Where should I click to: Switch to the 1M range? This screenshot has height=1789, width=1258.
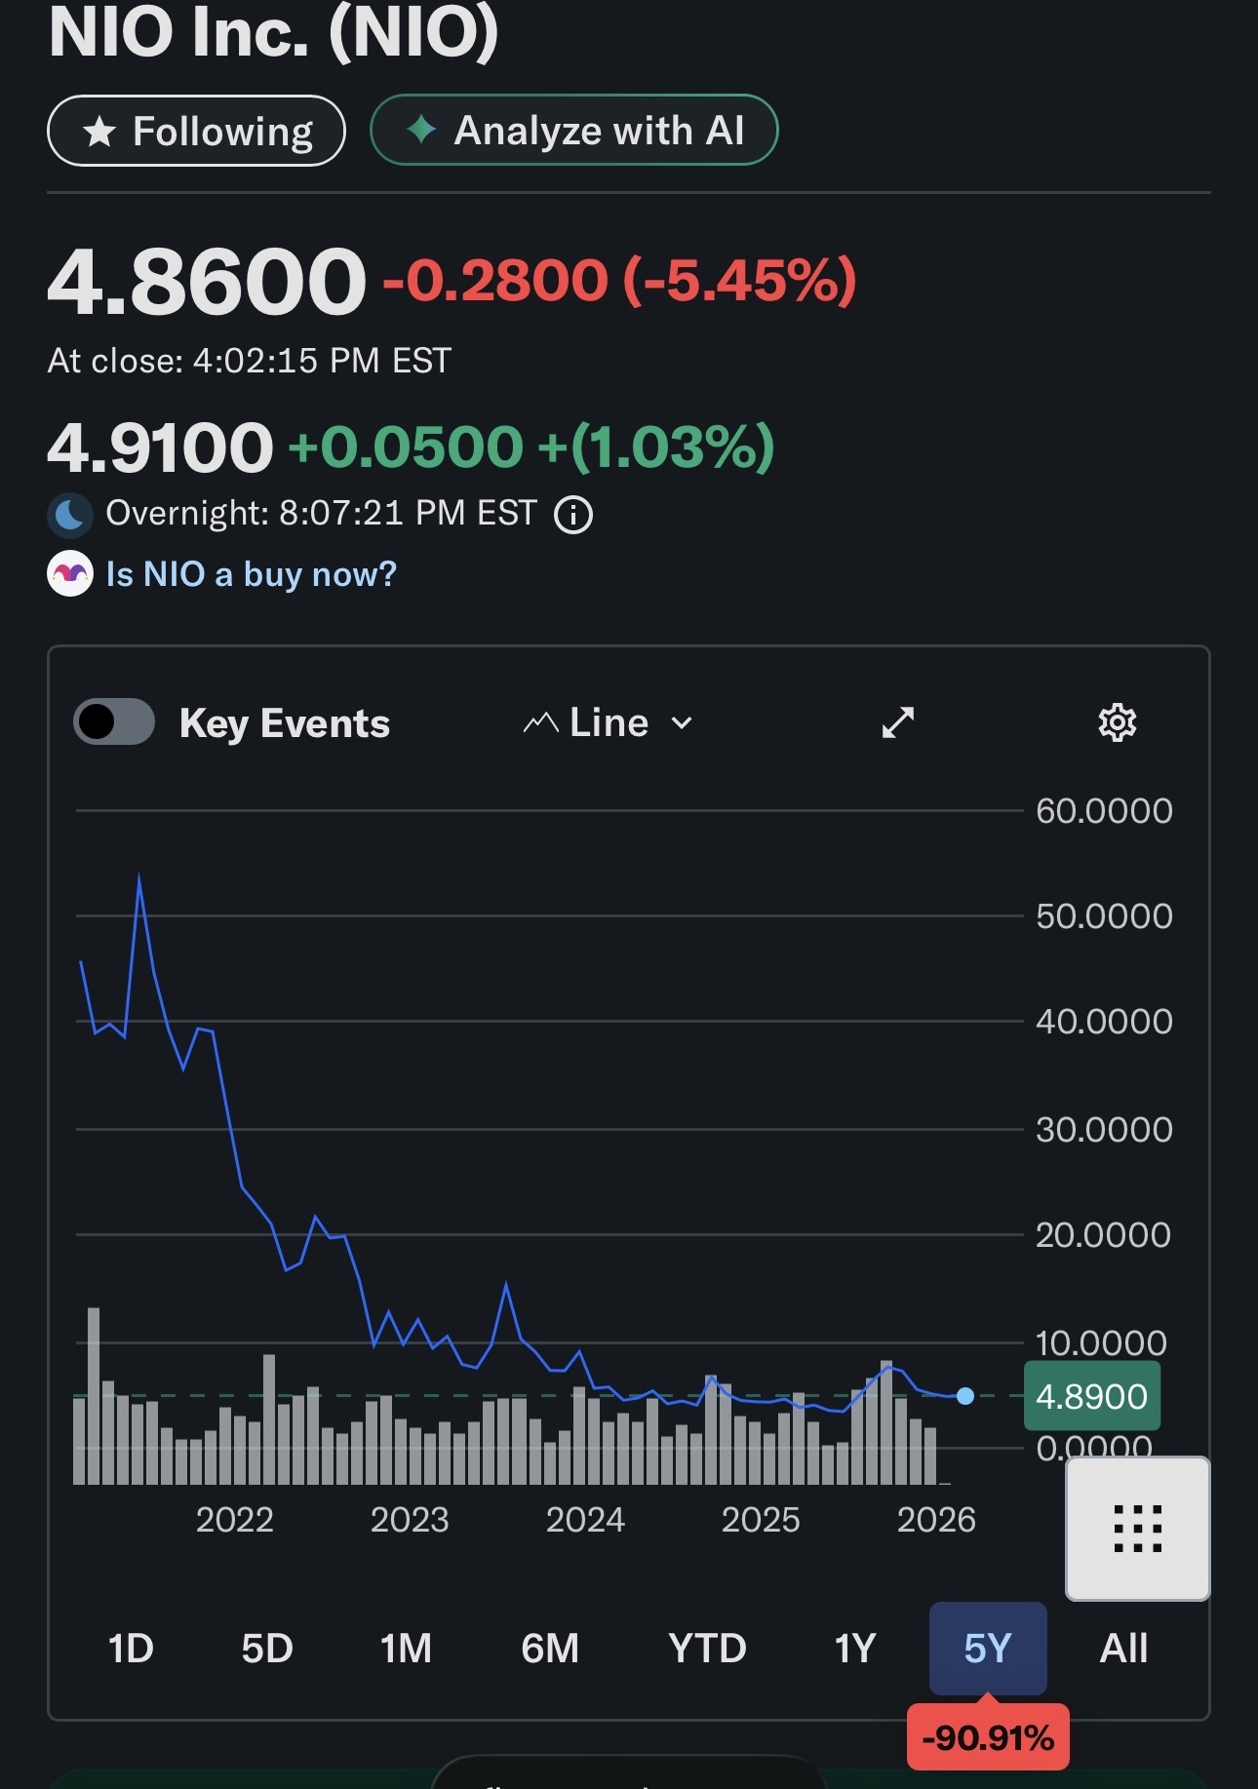point(406,1649)
